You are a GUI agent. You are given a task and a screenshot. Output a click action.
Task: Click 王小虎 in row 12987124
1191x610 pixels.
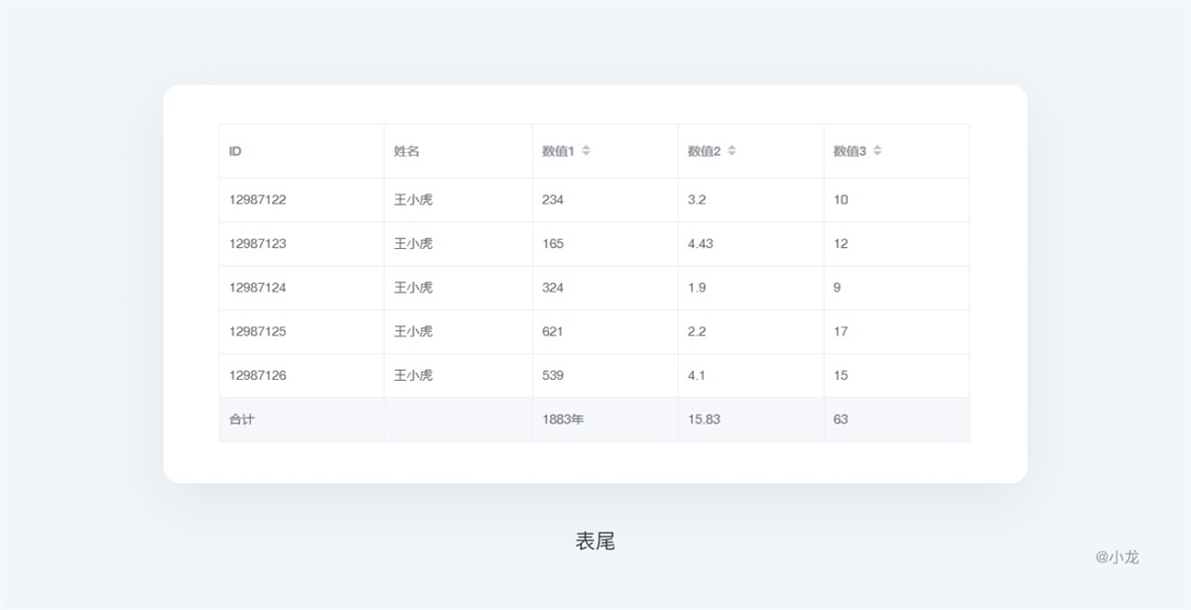(x=413, y=288)
